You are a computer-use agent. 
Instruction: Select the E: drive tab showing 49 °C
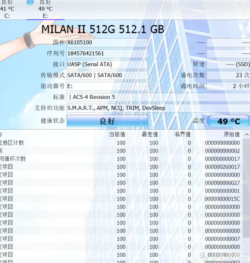(x=45, y=9)
